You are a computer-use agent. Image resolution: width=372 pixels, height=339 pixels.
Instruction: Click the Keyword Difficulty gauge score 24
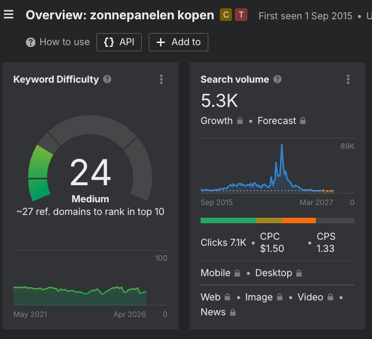90,172
